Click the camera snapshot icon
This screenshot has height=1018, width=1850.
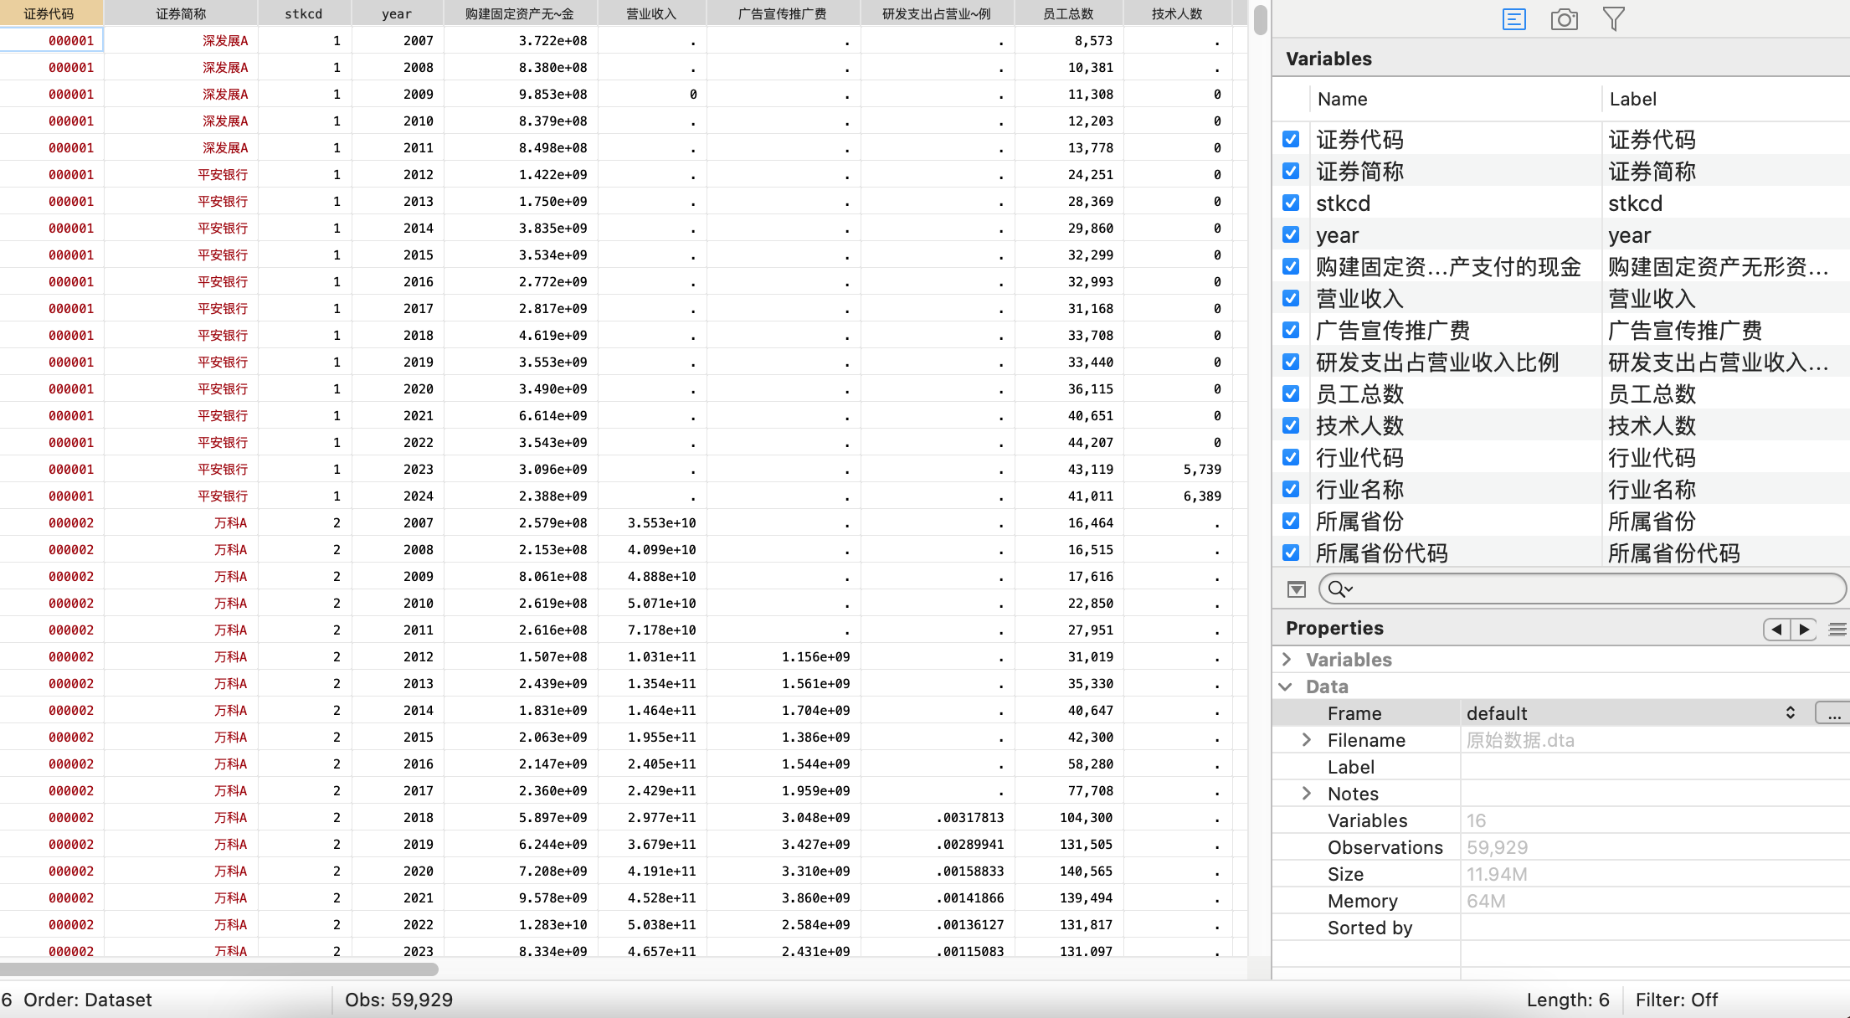pos(1564,19)
